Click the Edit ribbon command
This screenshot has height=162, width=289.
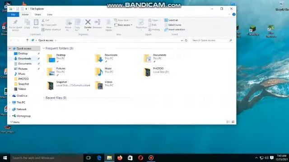click(153, 25)
